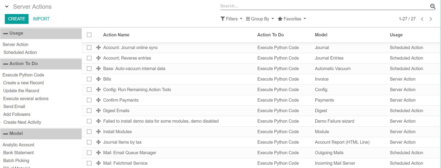
Task: Click drag handle for Bills row
Action: coord(98,79)
